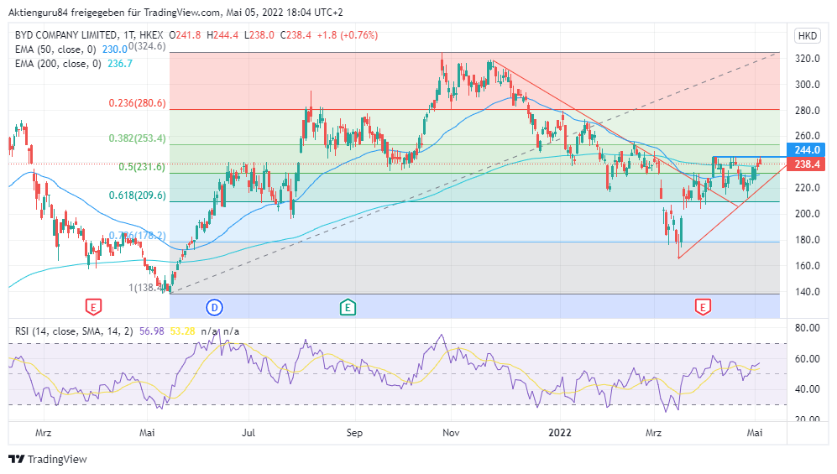Click the RSI SMA value 53.28
This screenshot has width=837, height=474.
coord(182,331)
